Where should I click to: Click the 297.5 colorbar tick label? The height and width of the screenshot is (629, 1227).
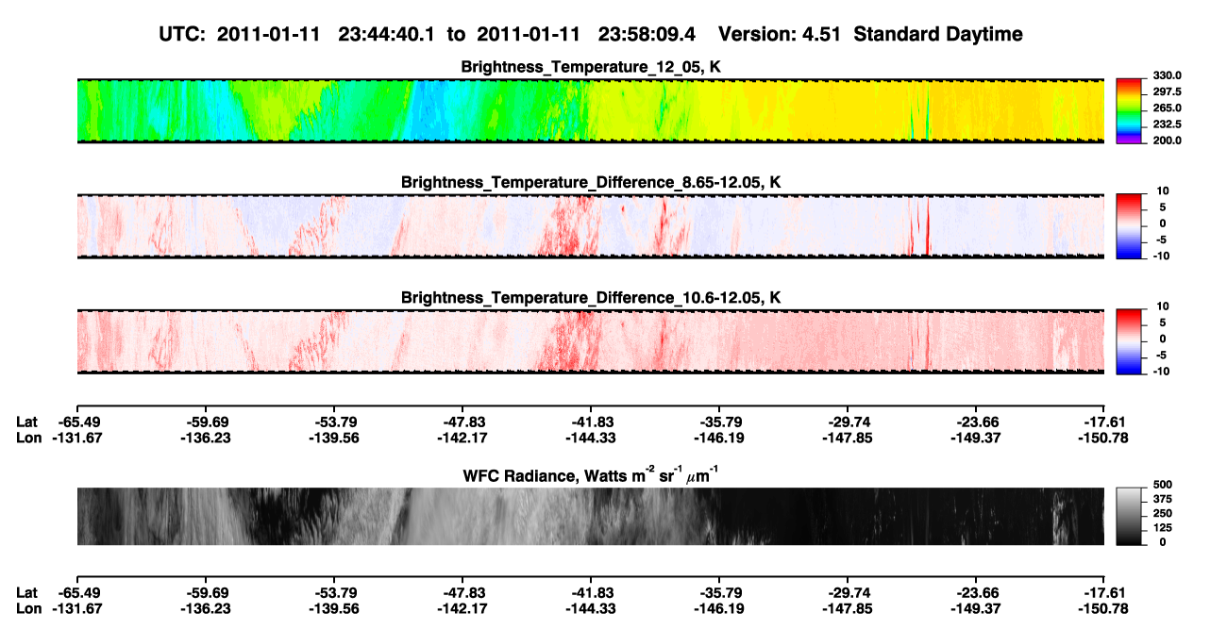click(x=1166, y=91)
